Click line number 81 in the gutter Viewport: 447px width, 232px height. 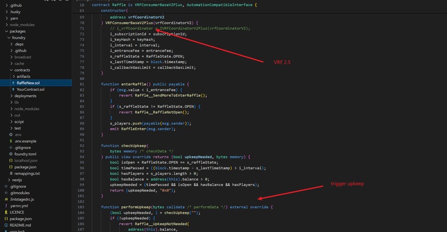(82, 84)
